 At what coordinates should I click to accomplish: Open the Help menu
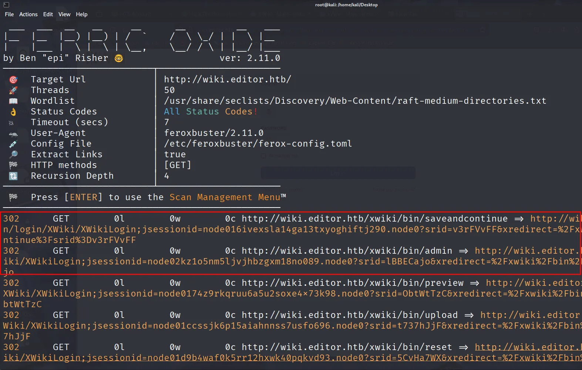pos(82,14)
